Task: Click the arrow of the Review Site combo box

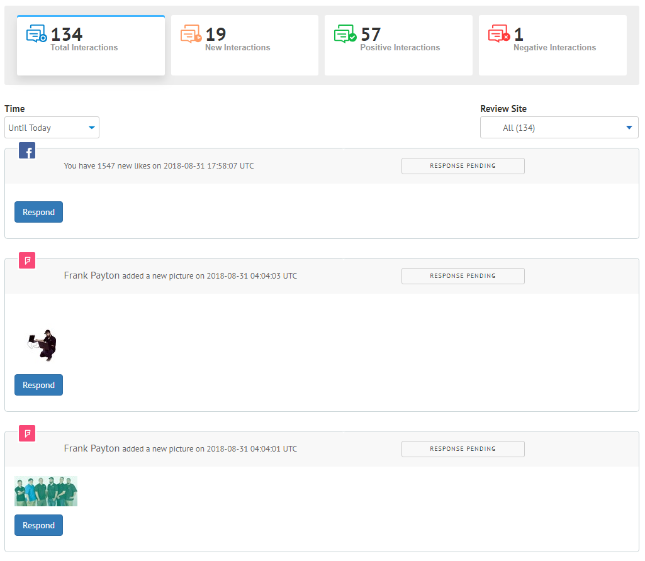Action: coord(629,128)
